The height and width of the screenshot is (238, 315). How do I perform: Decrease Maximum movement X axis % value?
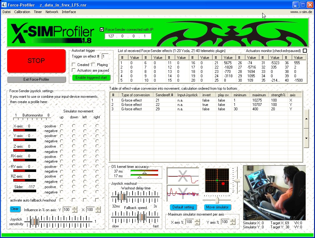(197, 223)
